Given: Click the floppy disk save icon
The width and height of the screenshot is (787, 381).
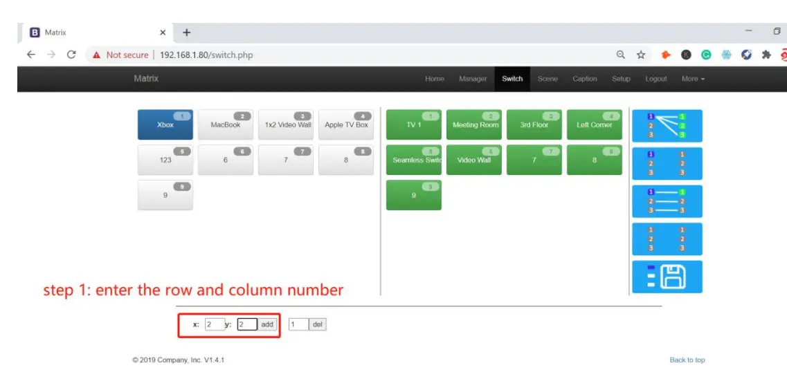Looking at the screenshot, I should click(667, 277).
